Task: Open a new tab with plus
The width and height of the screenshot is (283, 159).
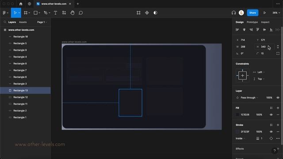Action: 78,4
